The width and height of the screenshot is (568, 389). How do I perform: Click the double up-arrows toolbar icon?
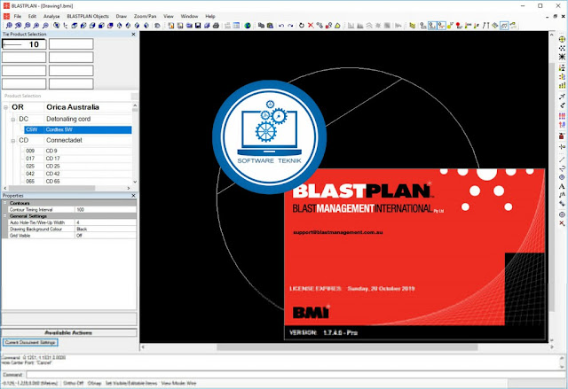point(485,26)
